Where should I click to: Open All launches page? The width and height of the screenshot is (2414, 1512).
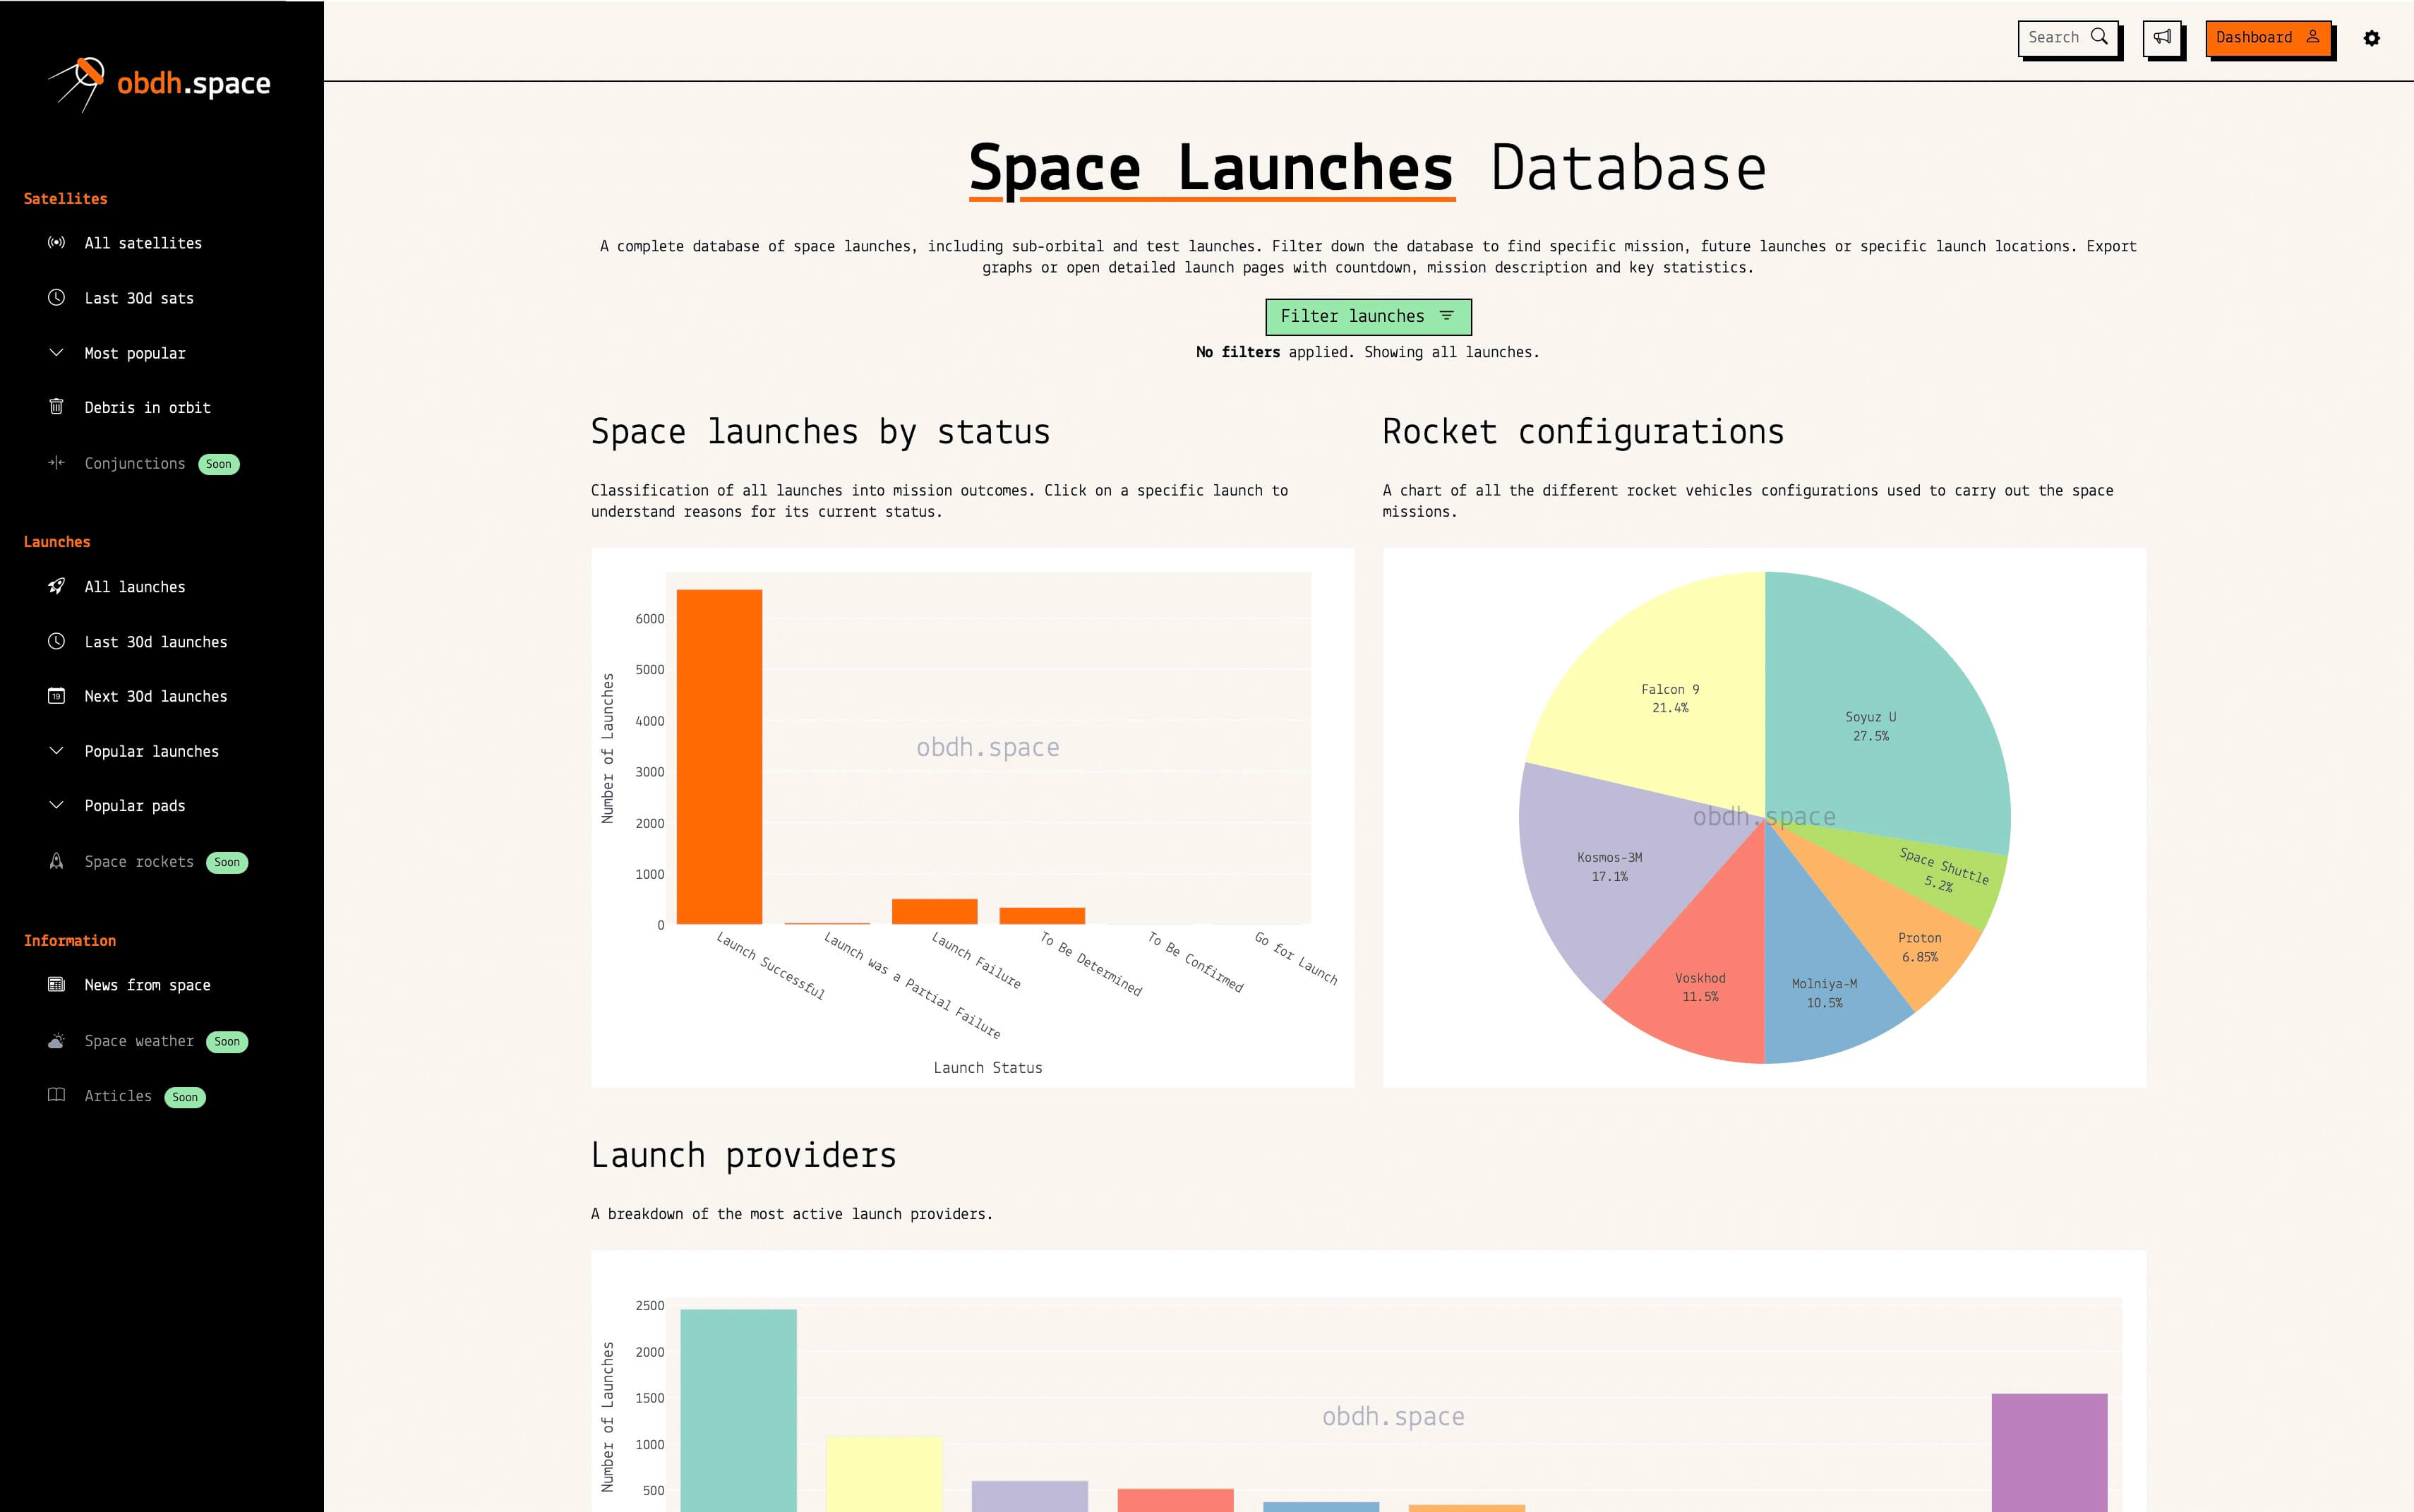click(135, 587)
